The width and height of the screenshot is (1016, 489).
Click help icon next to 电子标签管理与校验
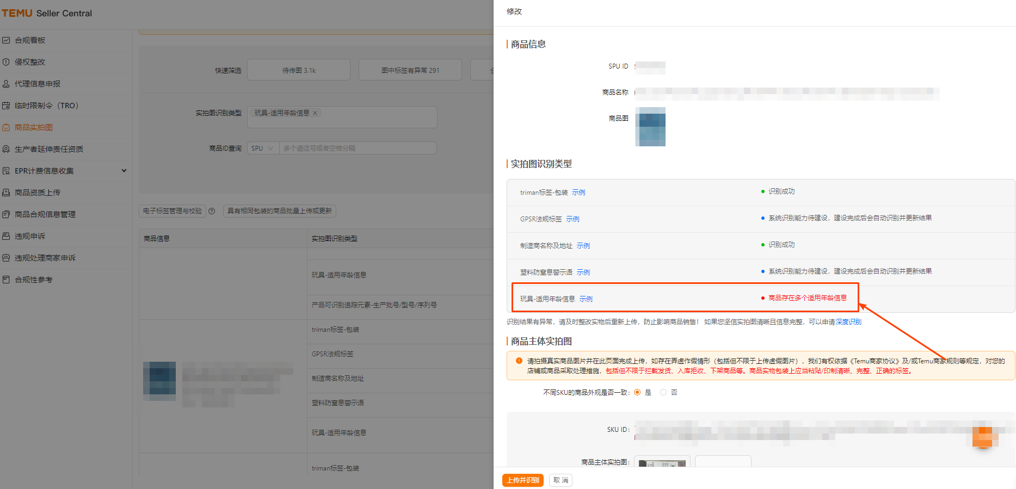coord(212,211)
